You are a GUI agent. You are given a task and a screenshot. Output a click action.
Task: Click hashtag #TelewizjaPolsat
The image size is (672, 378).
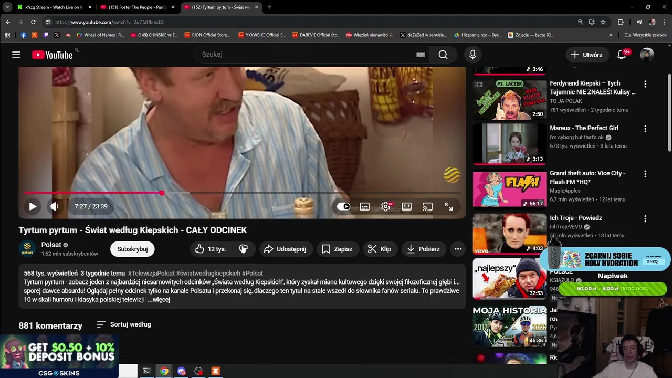pyautogui.click(x=151, y=273)
